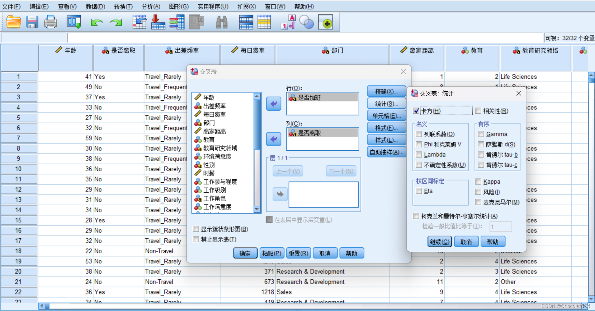Open Find using the binoculars icon
This screenshot has width=595, height=311.
click(221, 22)
